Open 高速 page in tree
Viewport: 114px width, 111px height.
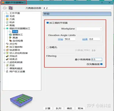(x=15, y=38)
